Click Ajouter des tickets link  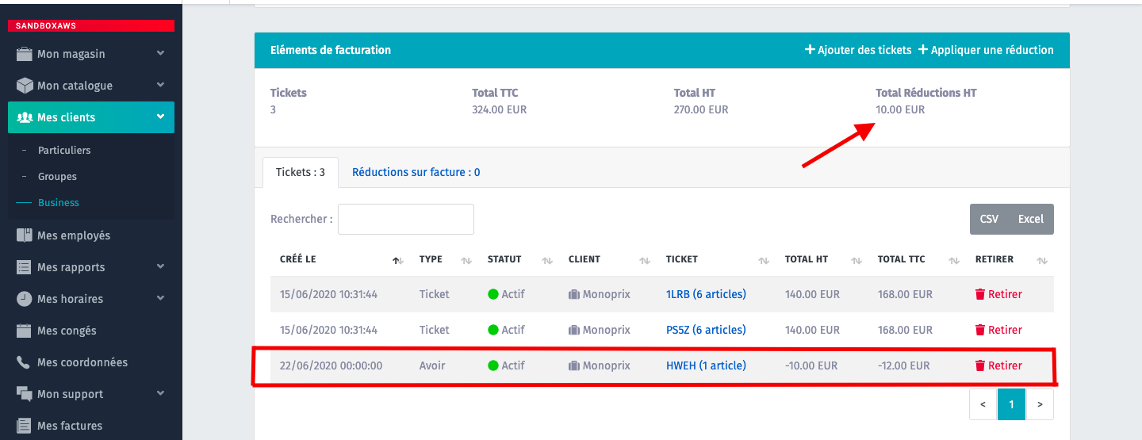click(x=858, y=50)
